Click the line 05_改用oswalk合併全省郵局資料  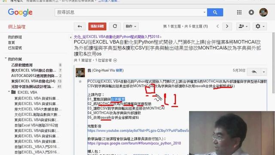click(x=113, y=118)
